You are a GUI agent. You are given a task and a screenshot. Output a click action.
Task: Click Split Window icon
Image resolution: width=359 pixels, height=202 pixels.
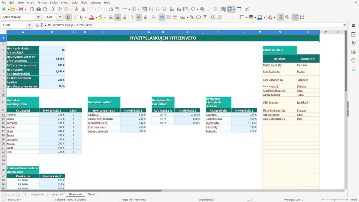(239, 9)
